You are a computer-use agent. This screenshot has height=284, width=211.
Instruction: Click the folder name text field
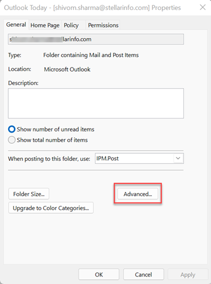96,39
